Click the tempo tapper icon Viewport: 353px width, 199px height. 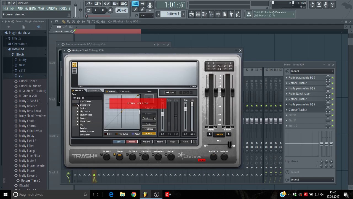click(238, 14)
